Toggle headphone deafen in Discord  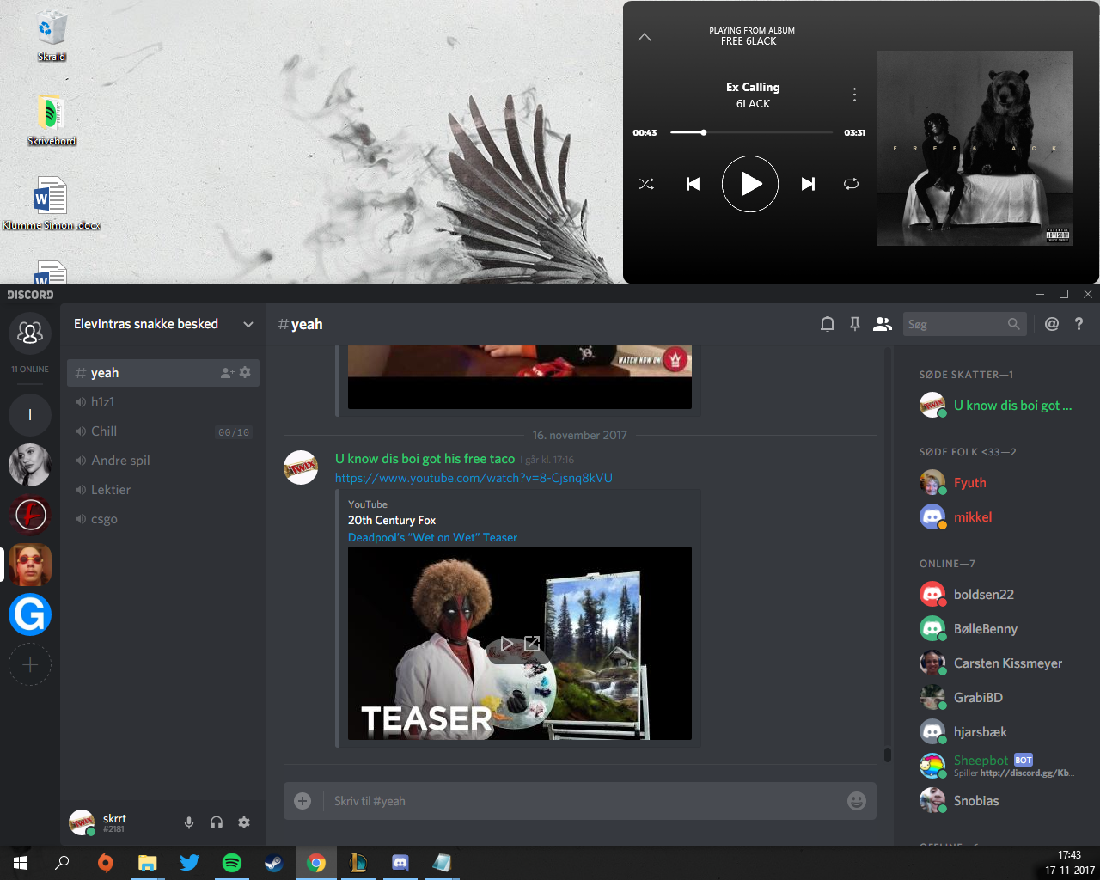[217, 822]
